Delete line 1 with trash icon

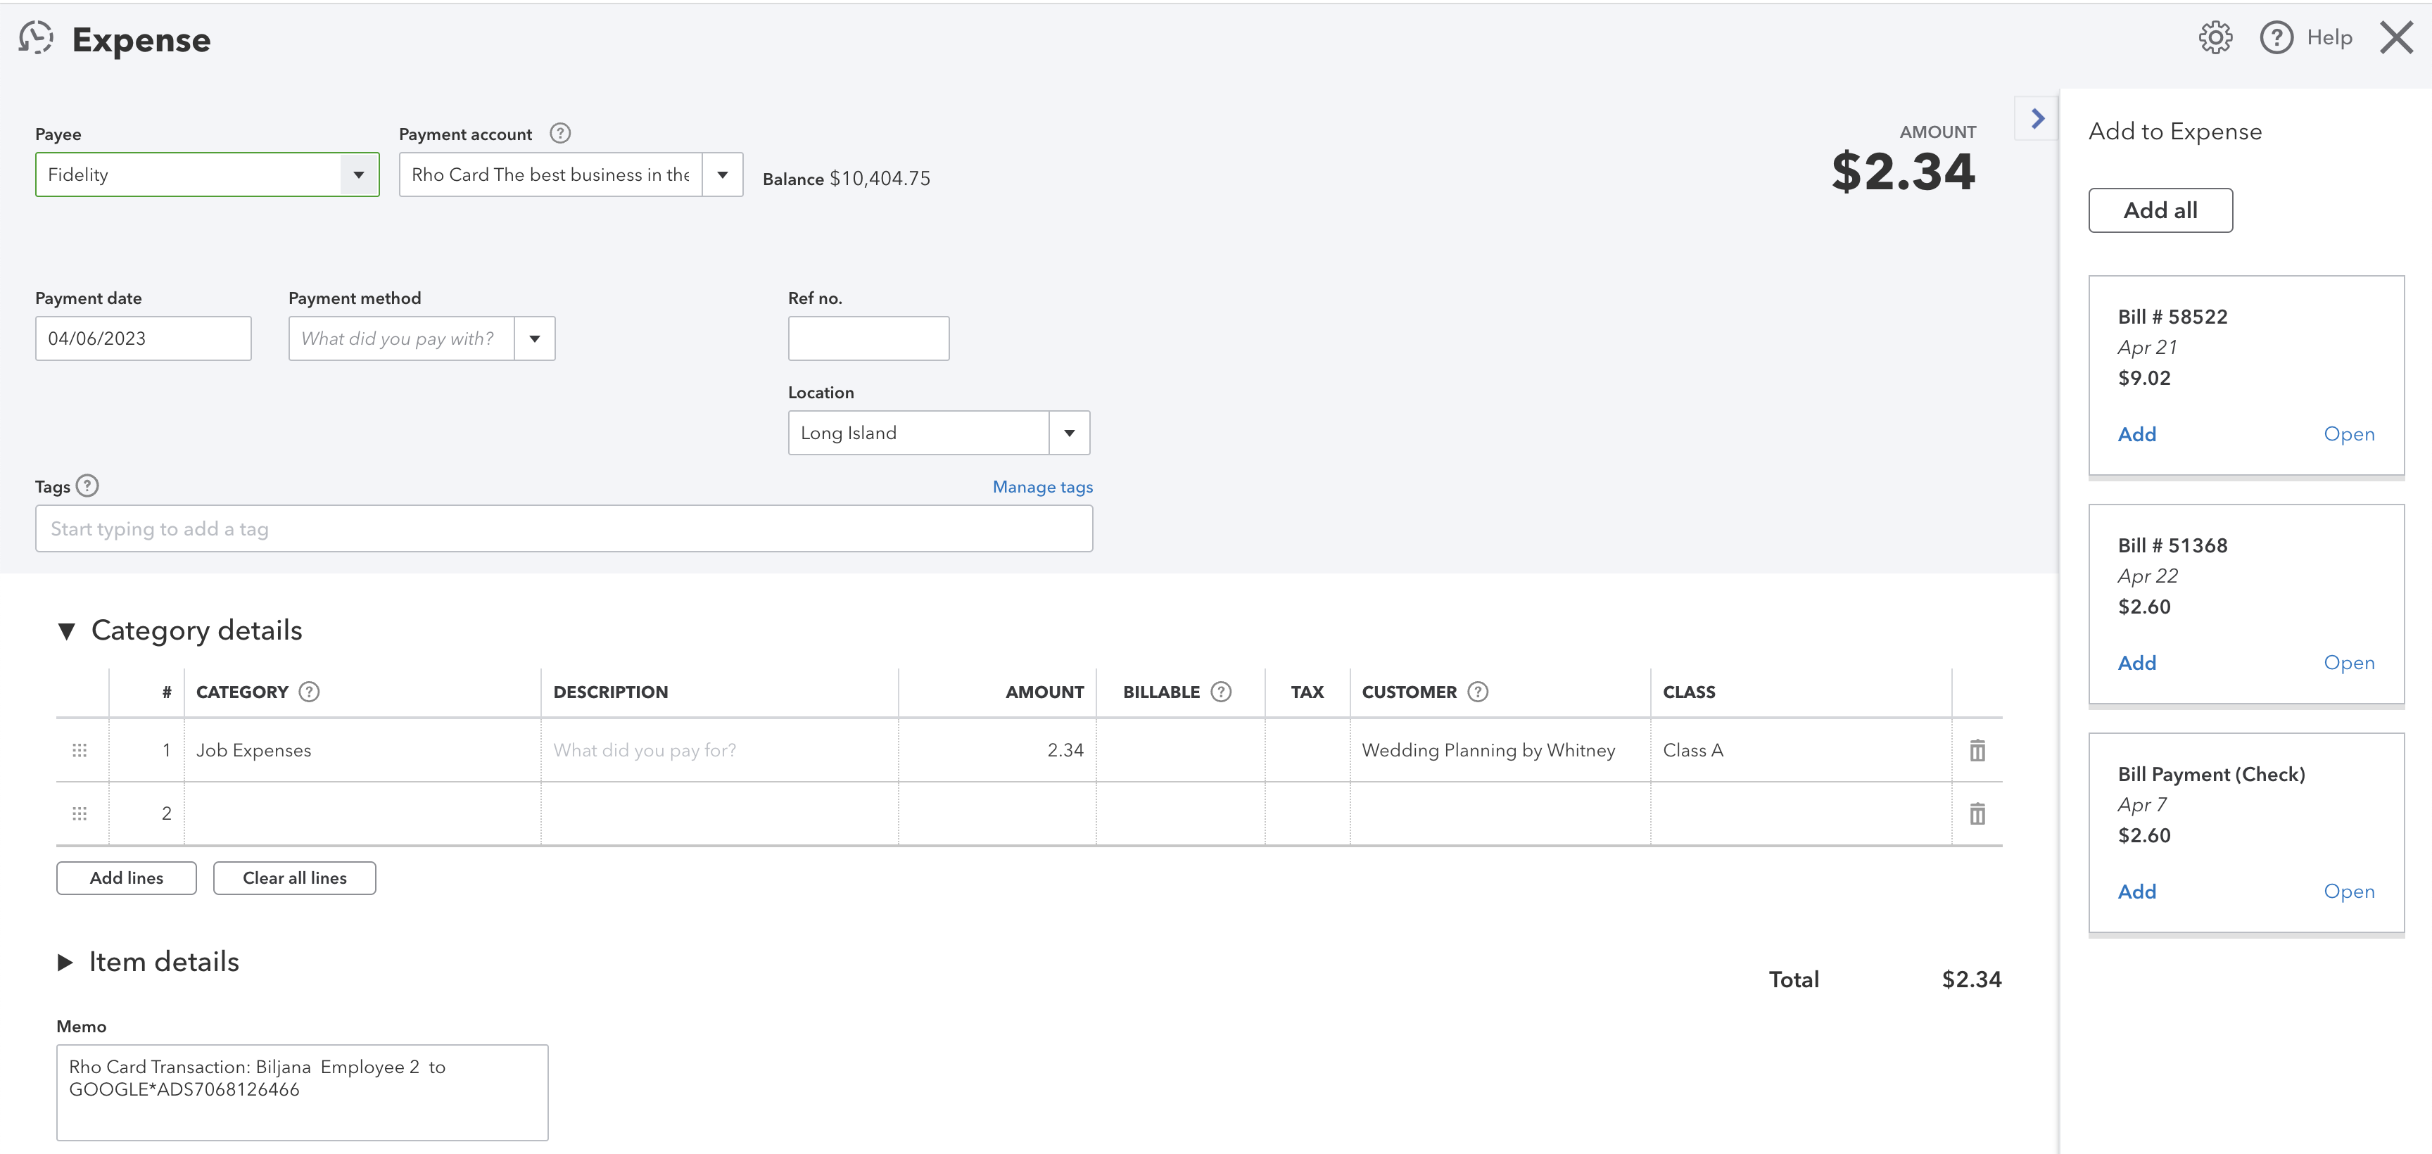coord(1977,750)
